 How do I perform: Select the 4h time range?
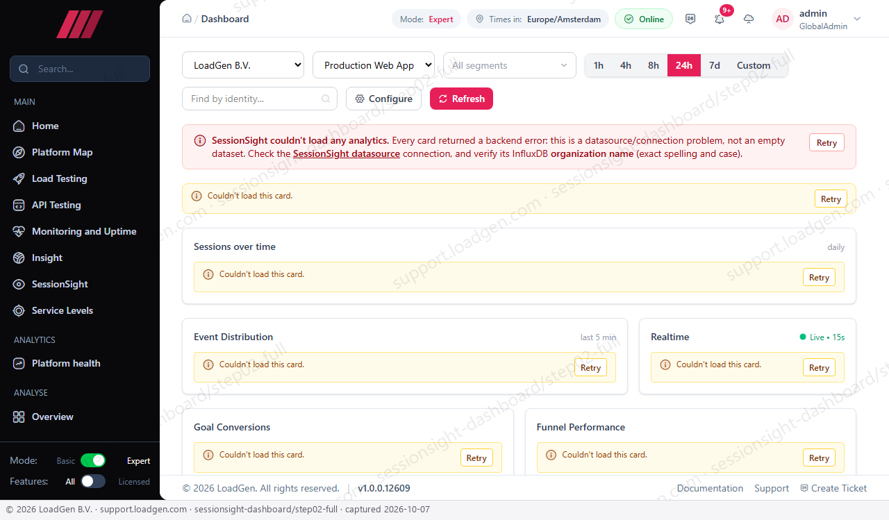click(x=626, y=65)
